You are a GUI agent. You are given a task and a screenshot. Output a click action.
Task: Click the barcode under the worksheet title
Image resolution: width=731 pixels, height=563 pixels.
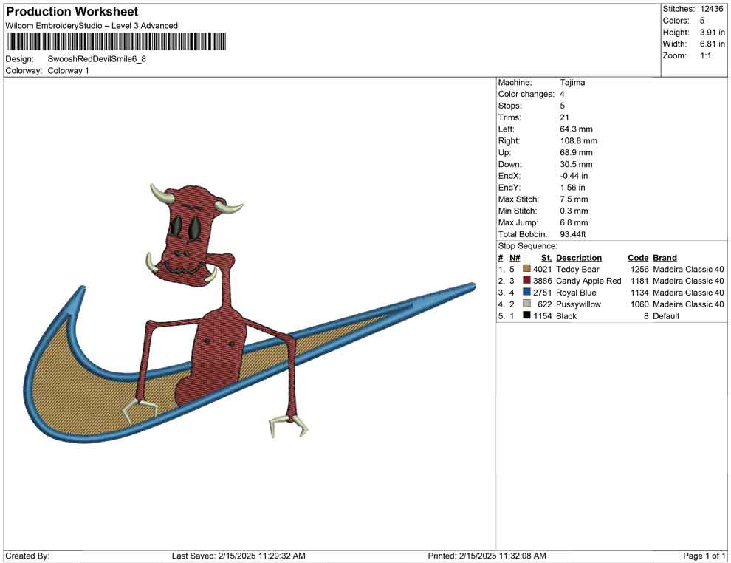coord(116,41)
